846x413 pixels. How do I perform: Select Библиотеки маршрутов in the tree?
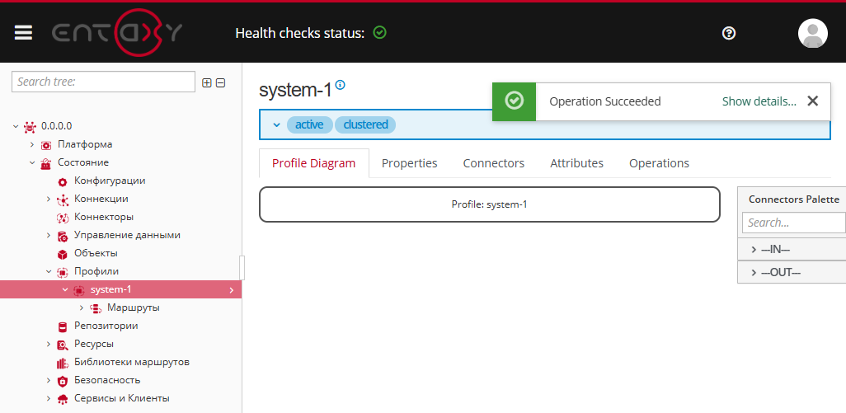(132, 362)
